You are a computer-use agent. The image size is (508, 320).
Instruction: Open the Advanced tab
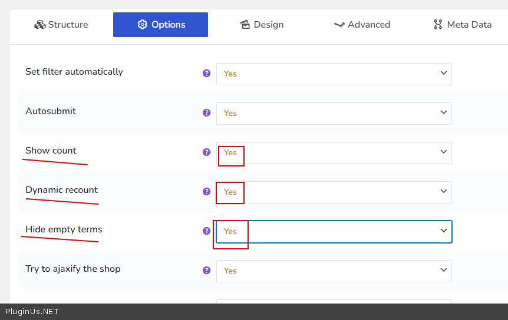362,25
